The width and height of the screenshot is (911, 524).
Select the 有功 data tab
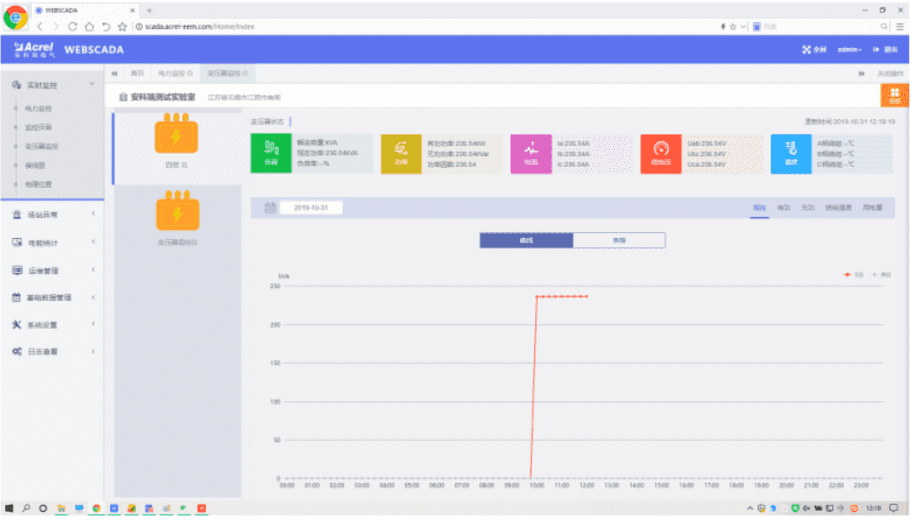pyautogui.click(x=784, y=208)
